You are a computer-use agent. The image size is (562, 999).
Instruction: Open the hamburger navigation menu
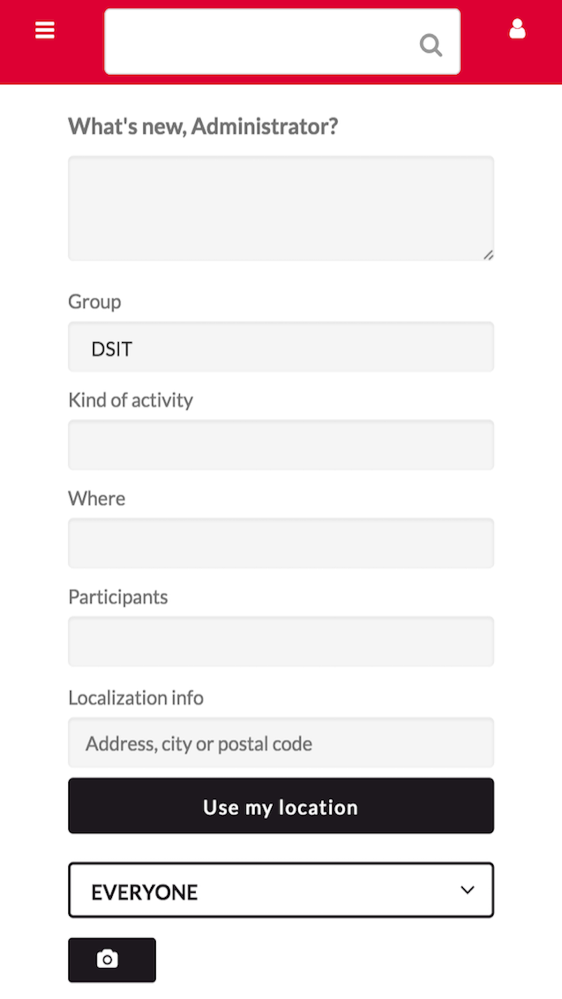click(x=45, y=30)
